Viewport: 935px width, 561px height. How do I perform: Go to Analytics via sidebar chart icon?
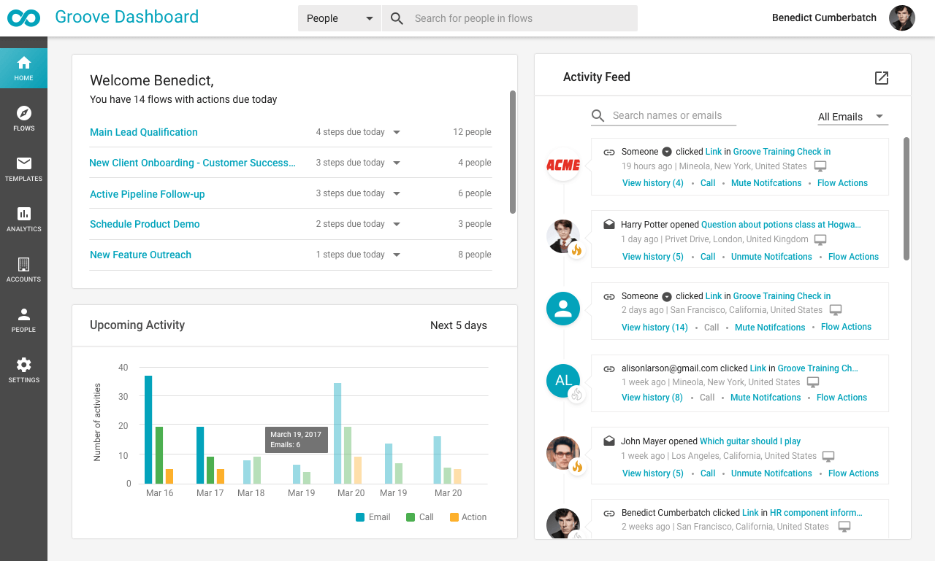pos(23,219)
